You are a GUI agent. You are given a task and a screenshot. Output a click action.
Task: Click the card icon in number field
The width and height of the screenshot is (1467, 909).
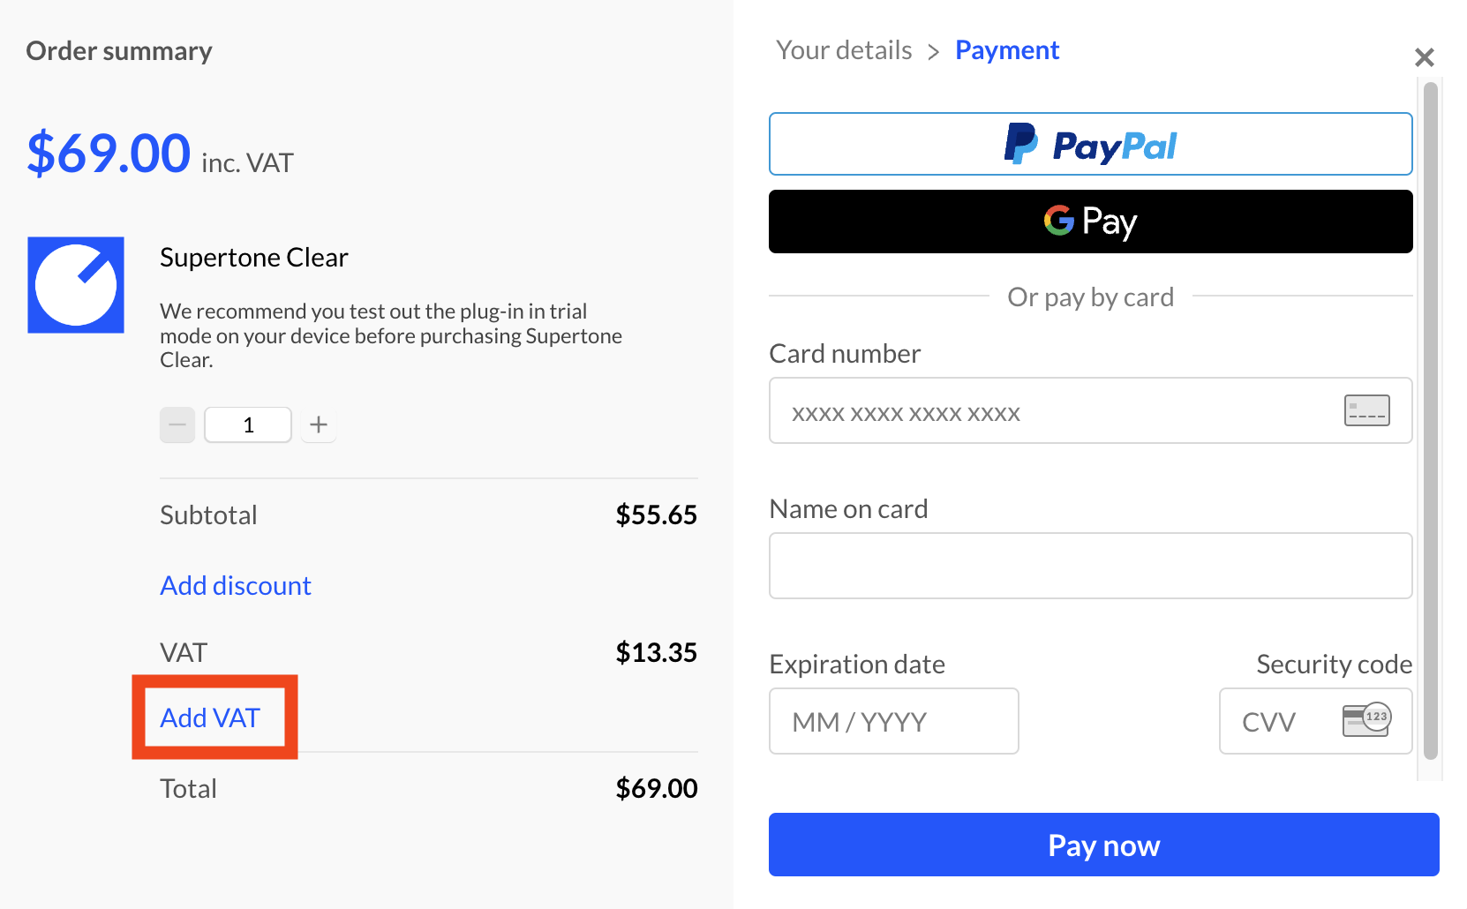click(x=1367, y=410)
